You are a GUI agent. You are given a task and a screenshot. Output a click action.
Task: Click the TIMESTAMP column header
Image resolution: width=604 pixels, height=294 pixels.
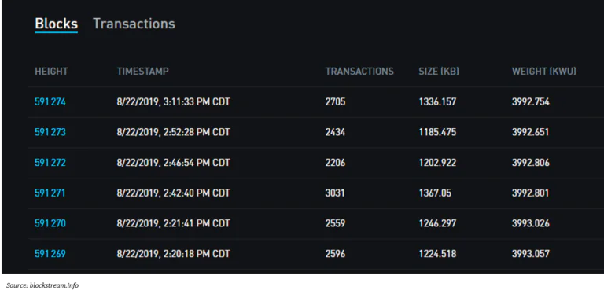tap(142, 72)
